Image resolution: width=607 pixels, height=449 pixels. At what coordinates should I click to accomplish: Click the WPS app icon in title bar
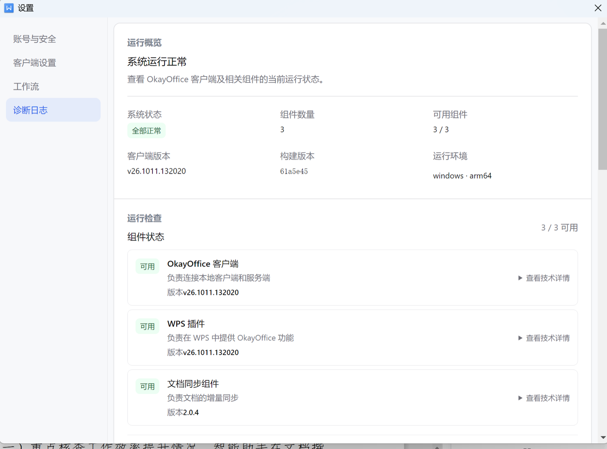click(x=9, y=8)
